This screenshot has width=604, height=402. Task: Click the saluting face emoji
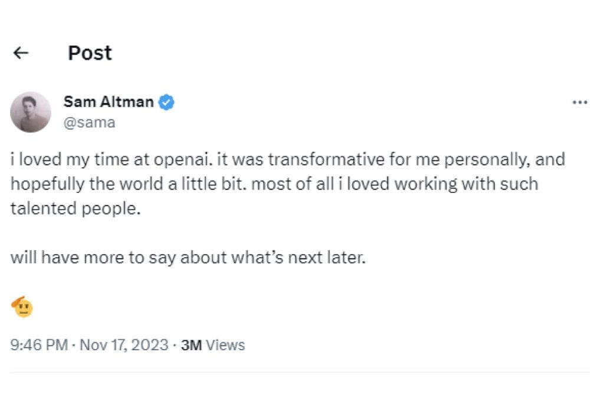(x=22, y=307)
